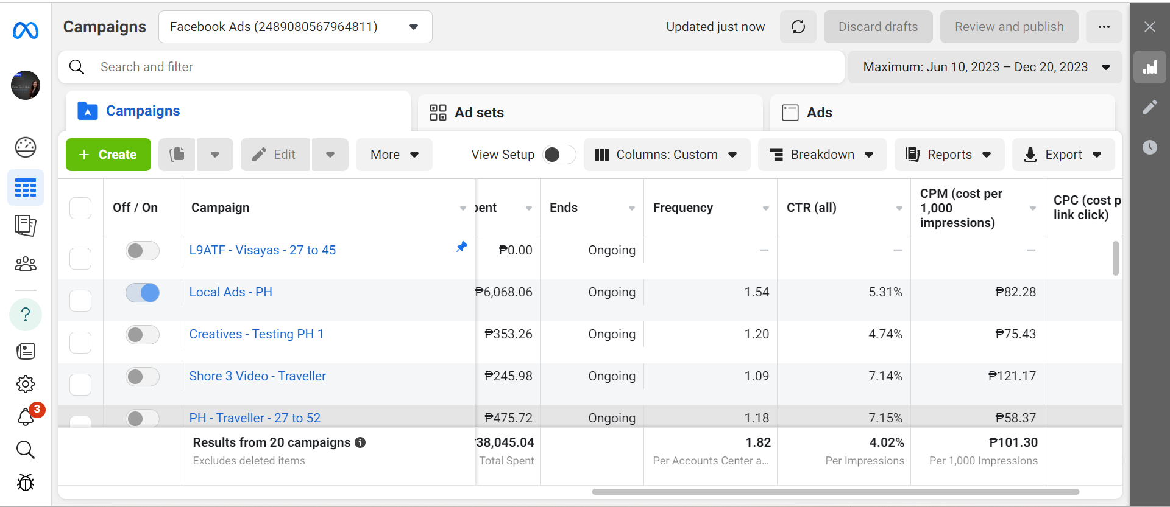The width and height of the screenshot is (1170, 507).
Task: Open Settings gear icon in sidebar
Action: [x=26, y=384]
